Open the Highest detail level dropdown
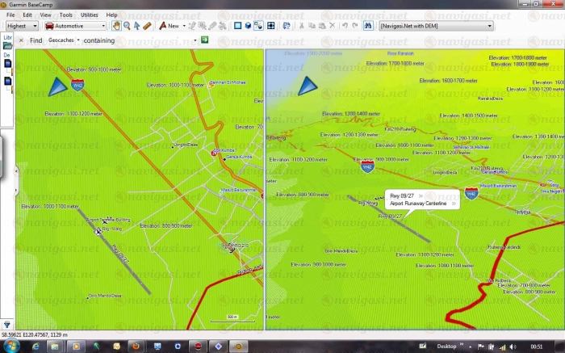Screen dimensions: 565x353 [x=22, y=26]
